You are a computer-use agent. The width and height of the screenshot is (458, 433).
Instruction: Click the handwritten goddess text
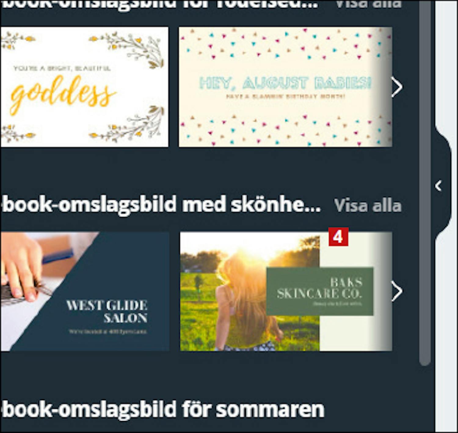tap(63, 93)
